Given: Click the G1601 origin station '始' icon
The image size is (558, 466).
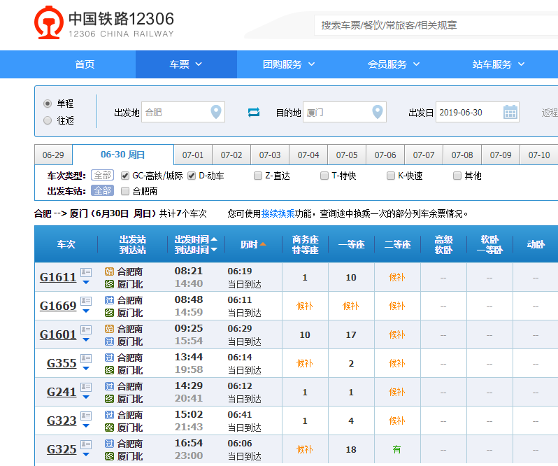Looking at the screenshot, I should click(109, 329).
